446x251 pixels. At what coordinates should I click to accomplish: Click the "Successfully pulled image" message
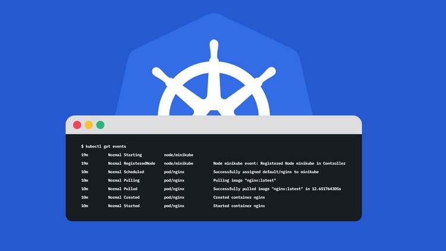277,189
